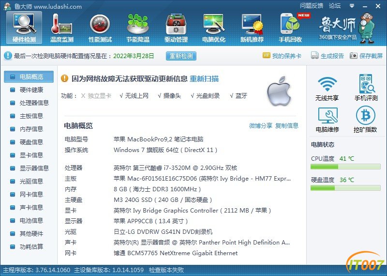The height and width of the screenshot is (276, 387).
Task: Click the camera icon for 保存截屏
Action: click(354, 56)
